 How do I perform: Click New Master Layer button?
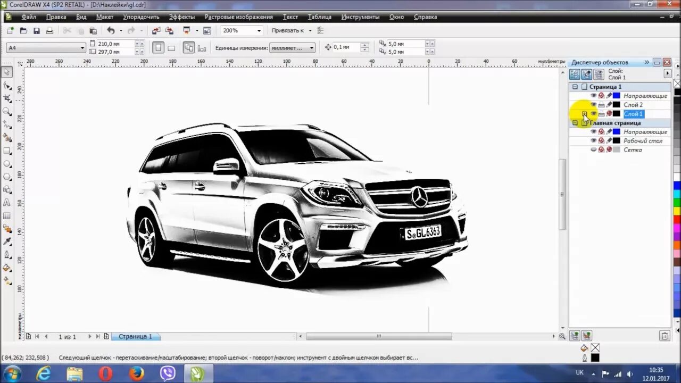coord(587,336)
